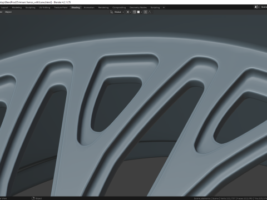This screenshot has width=267, height=200.
Task: Click the transform orientation axes icon
Action: point(112,12)
